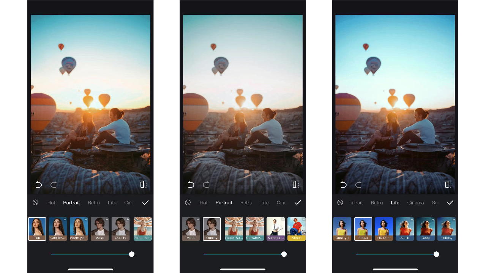Select the Quality II filter

[x=342, y=229]
